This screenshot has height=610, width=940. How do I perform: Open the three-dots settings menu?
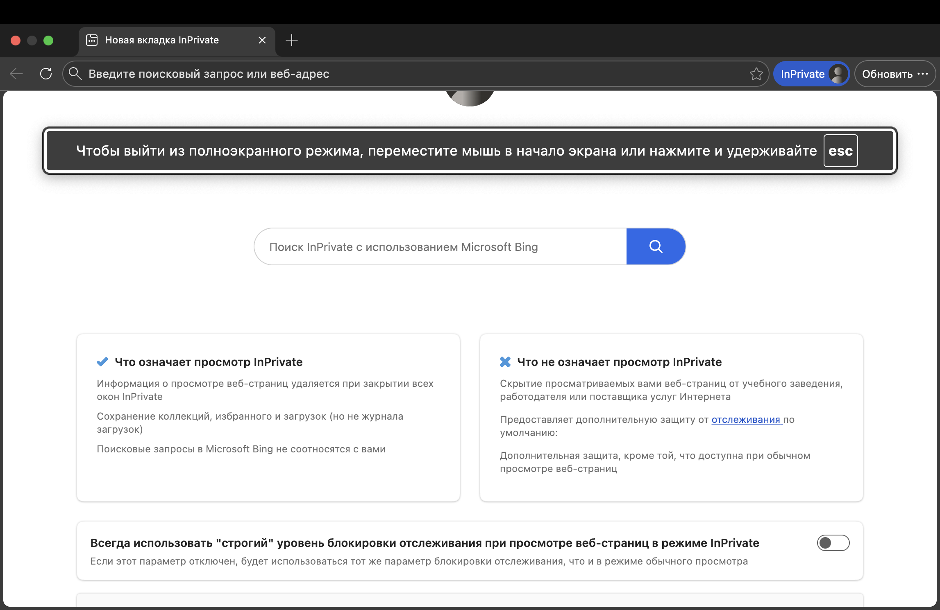click(x=923, y=74)
